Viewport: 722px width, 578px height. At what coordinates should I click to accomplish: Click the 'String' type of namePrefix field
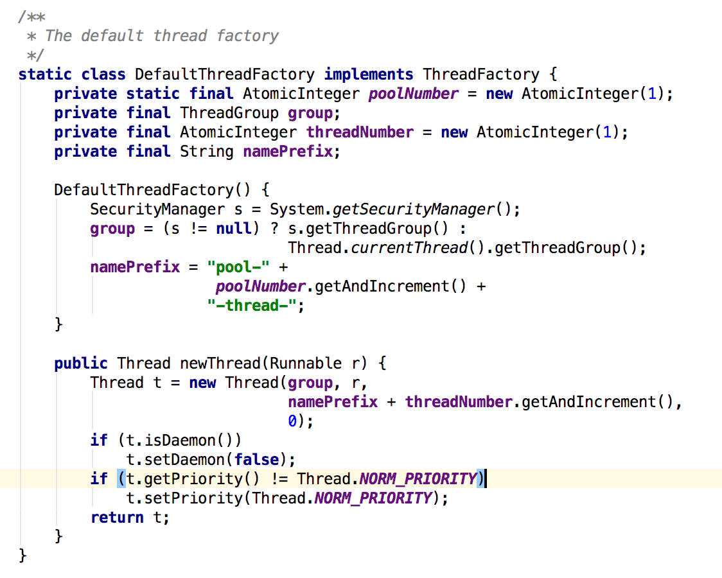pyautogui.click(x=207, y=152)
